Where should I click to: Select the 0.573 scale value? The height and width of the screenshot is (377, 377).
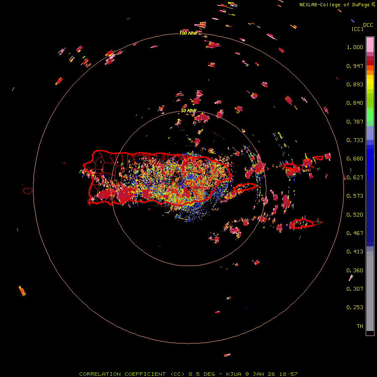tap(355, 196)
